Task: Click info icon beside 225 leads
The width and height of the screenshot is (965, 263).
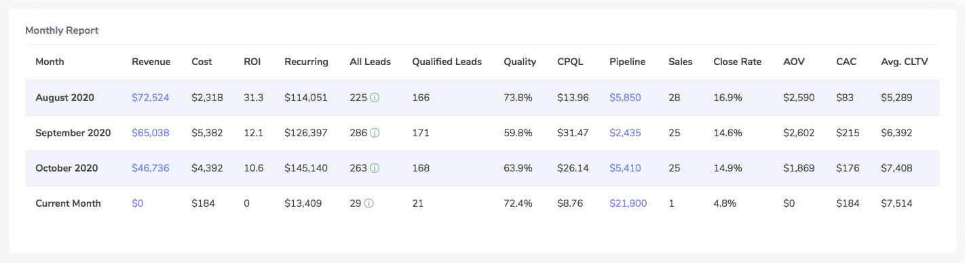Action: 375,98
